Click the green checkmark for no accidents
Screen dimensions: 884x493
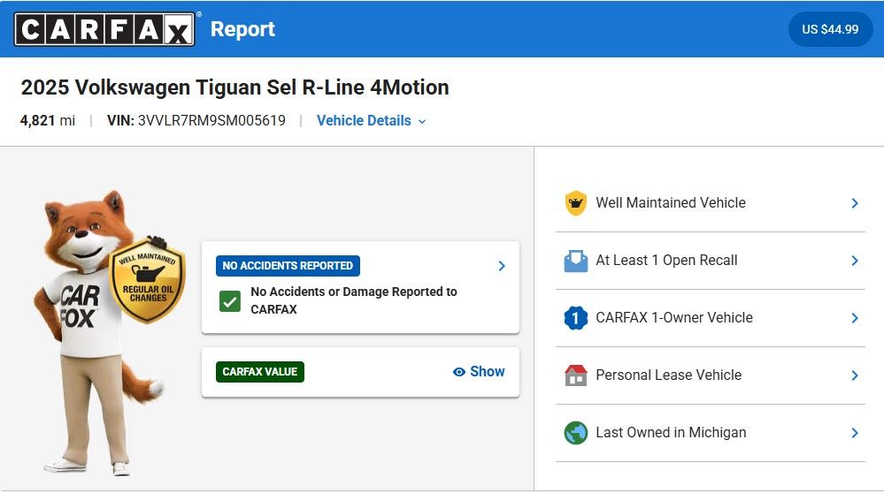(230, 301)
